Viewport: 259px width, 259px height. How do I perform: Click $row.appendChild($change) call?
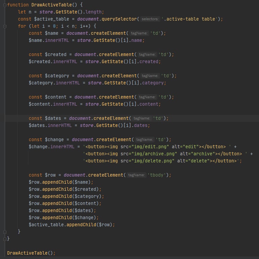(x=62, y=218)
